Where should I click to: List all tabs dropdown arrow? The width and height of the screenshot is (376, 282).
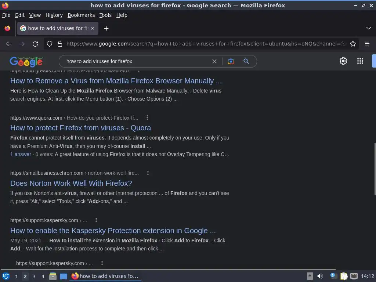point(369,28)
